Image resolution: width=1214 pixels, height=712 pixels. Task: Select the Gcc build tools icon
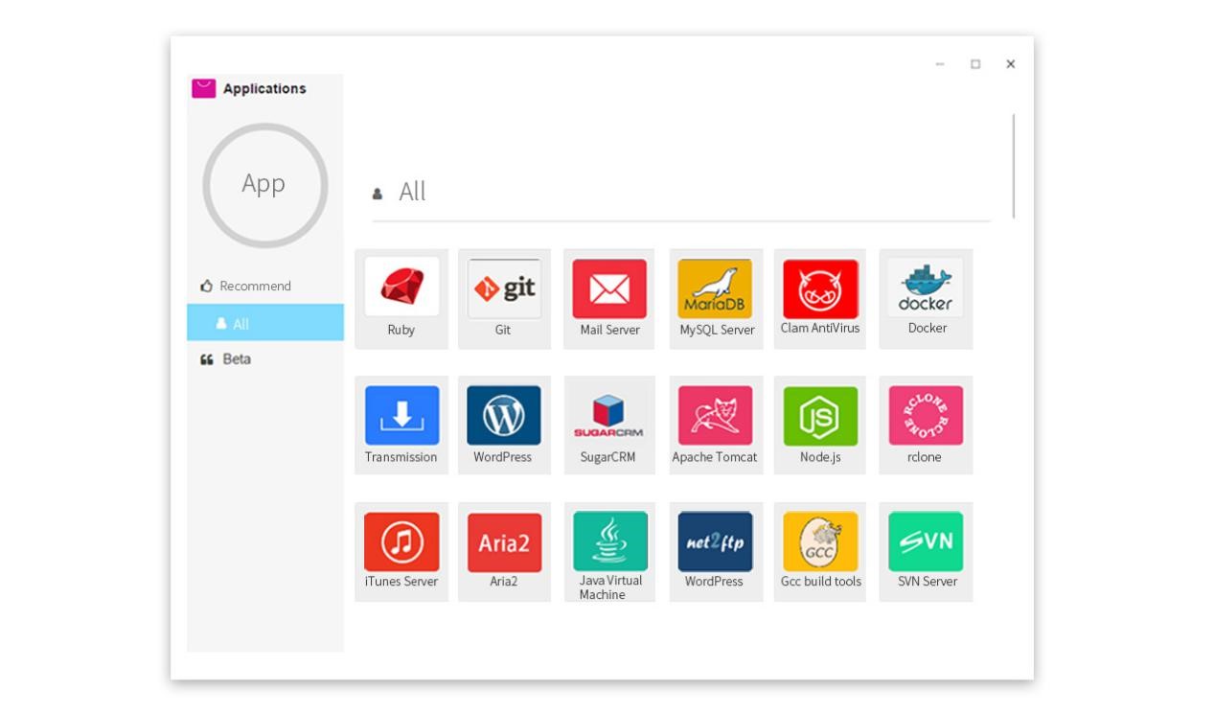click(x=820, y=541)
